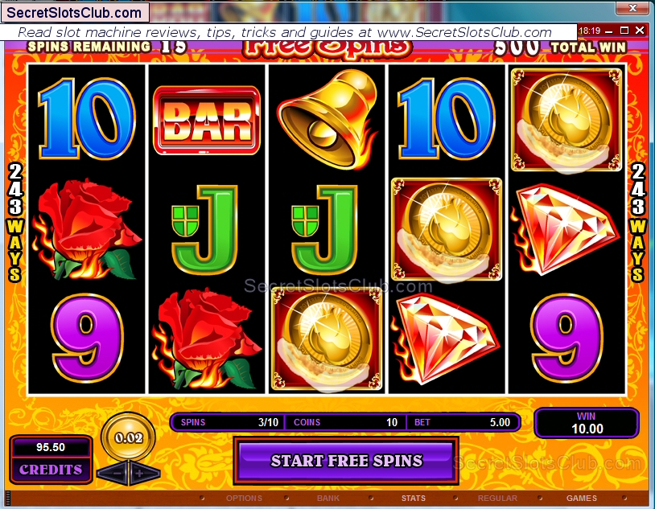Click the BAR symbol on reel two

tap(207, 121)
